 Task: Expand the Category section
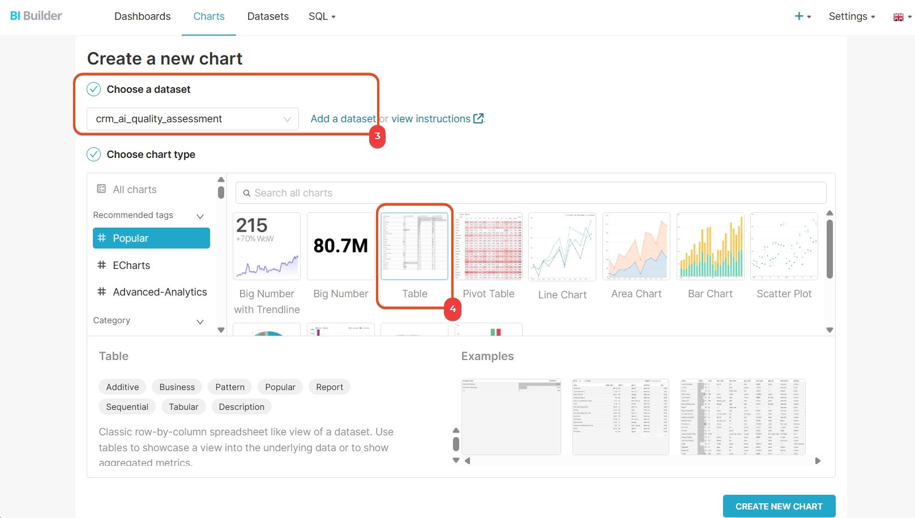tap(200, 321)
